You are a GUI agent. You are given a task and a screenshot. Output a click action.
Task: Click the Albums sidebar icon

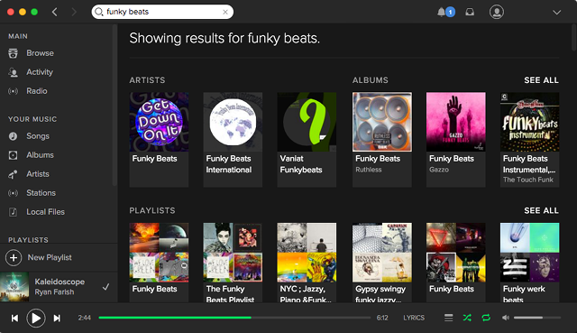pyautogui.click(x=13, y=155)
